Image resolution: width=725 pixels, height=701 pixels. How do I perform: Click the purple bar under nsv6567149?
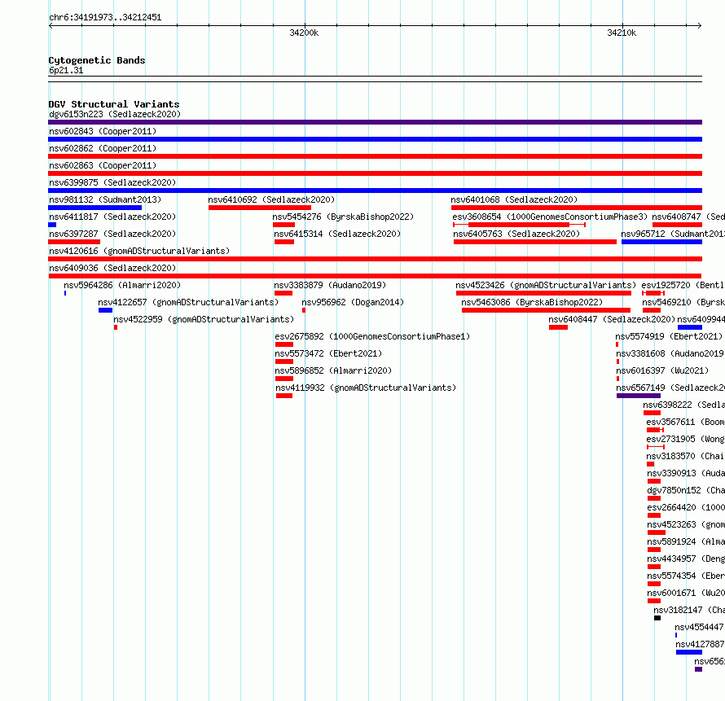click(x=638, y=396)
